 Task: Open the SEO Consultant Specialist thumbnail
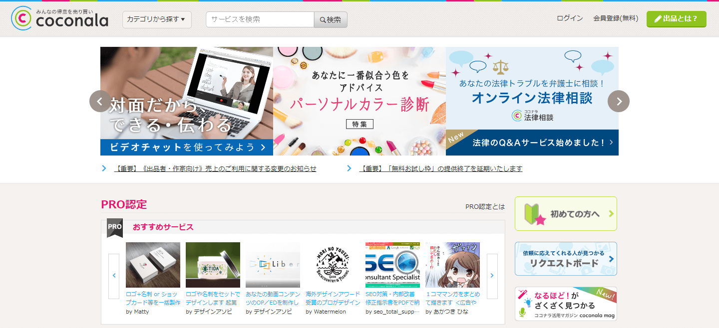click(x=392, y=265)
